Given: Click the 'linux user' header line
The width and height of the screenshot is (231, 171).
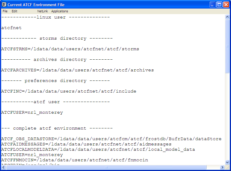Looking at the screenshot, I should [56, 17].
